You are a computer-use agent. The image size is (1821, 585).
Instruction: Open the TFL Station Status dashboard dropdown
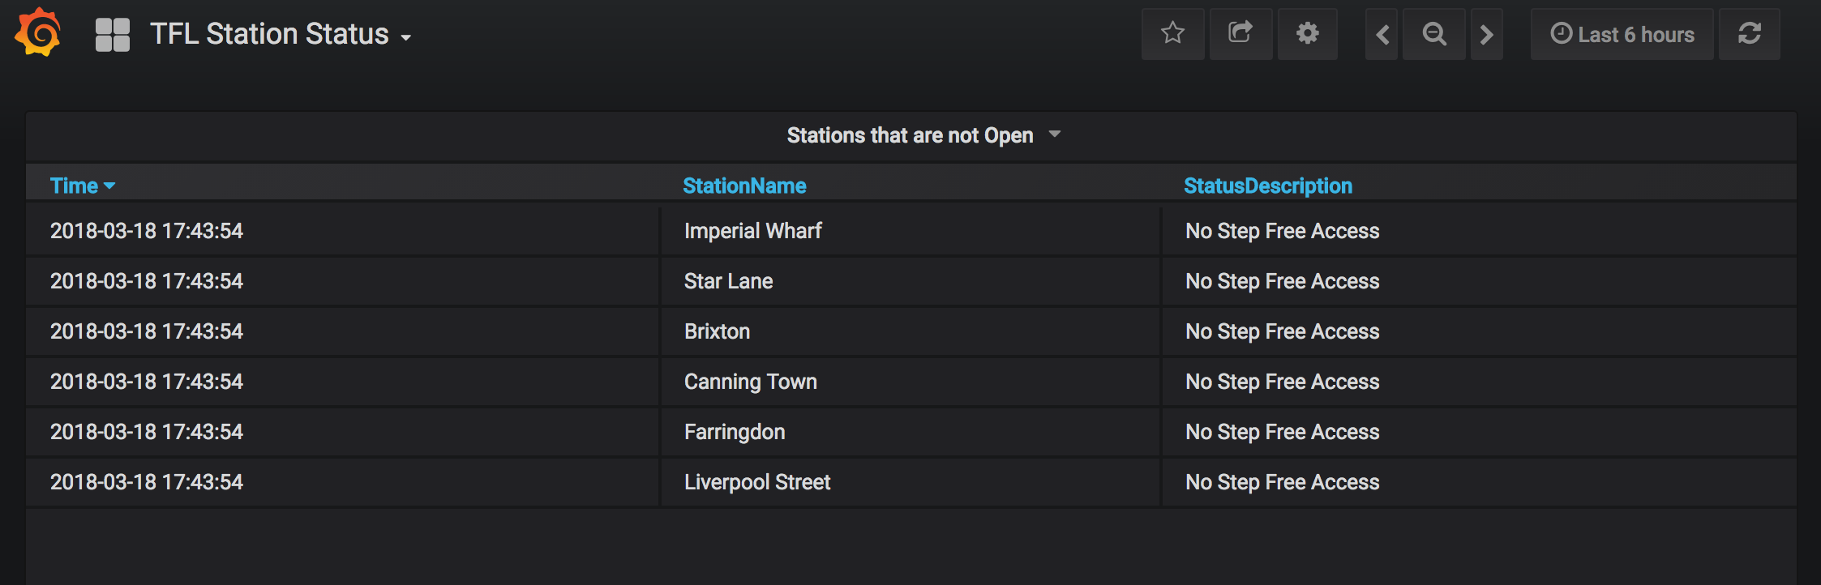pyautogui.click(x=281, y=35)
